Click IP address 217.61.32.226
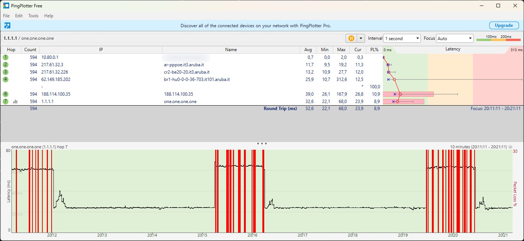The width and height of the screenshot is (524, 241). 55,72
